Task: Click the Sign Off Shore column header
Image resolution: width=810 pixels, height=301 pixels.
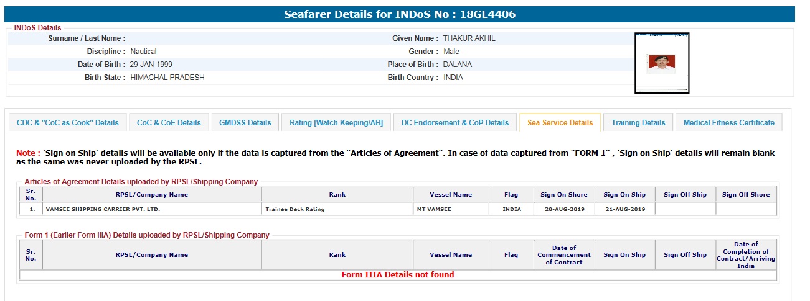Action: 746,195
